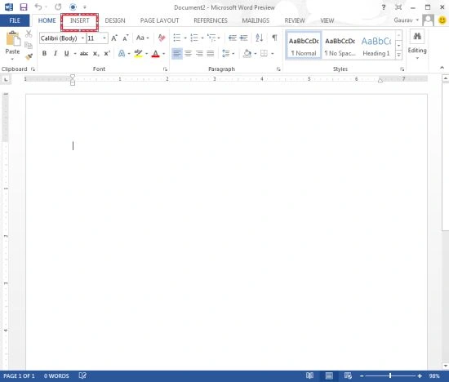
Task: Switch to Web Layout view icon
Action: pos(348,375)
